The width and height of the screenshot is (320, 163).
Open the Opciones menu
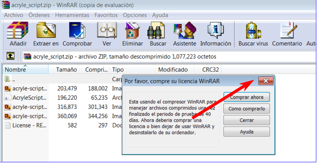(135, 15)
